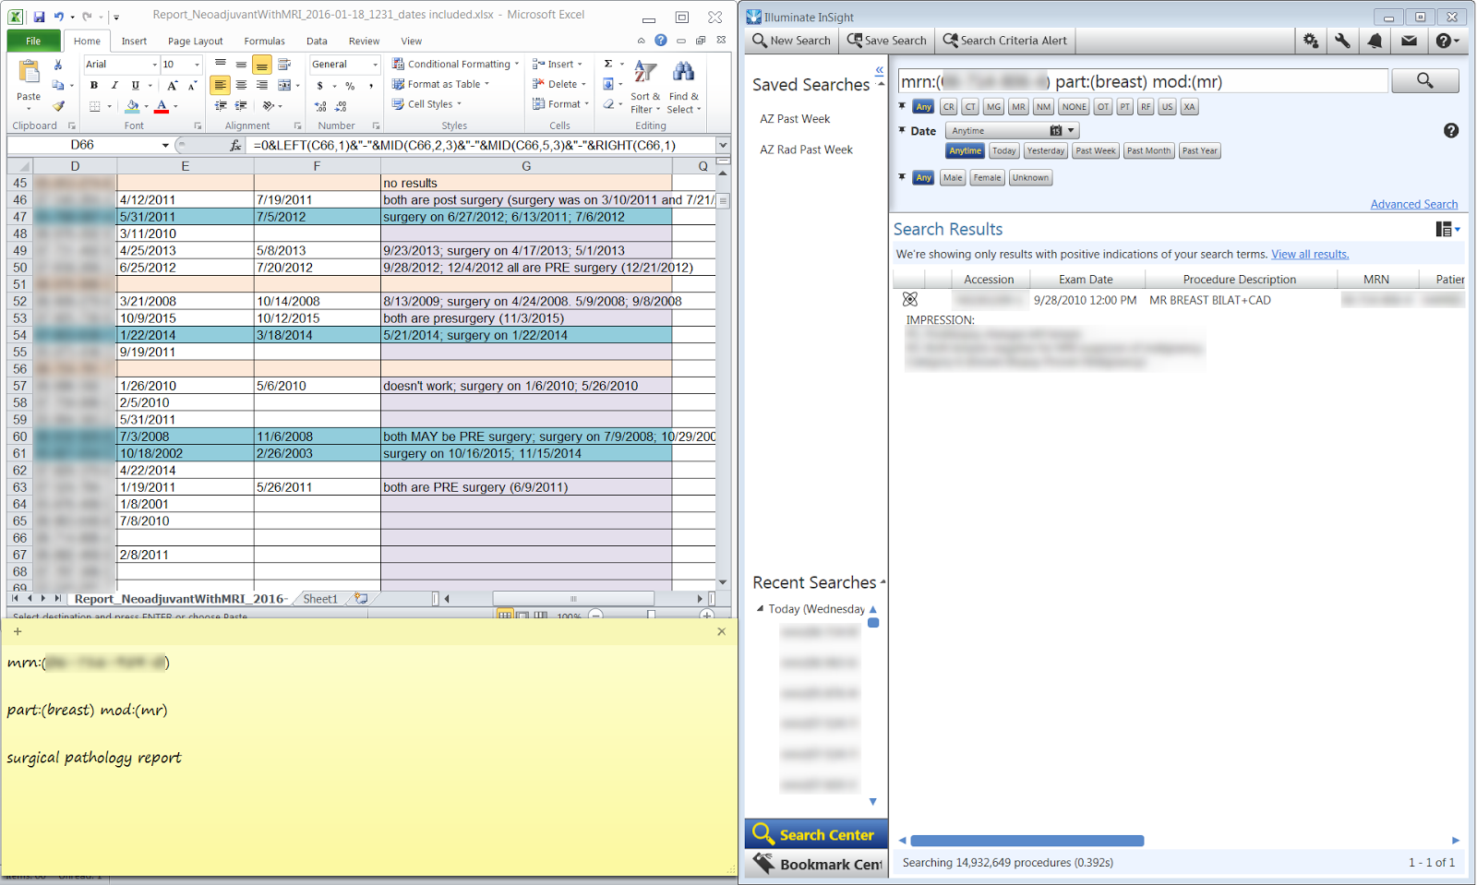Add a new sticky note with plus
The image size is (1477, 885).
(x=18, y=631)
